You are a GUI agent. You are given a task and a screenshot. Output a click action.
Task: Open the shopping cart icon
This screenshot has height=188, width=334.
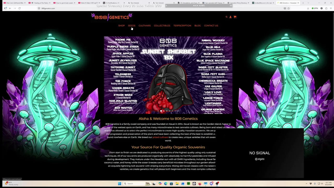coord(235,17)
